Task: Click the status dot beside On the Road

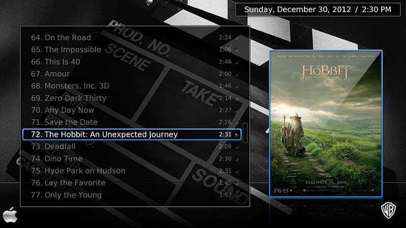Action: click(236, 38)
